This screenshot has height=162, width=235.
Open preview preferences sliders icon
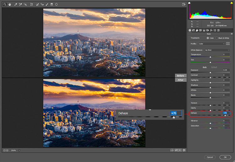184,150
